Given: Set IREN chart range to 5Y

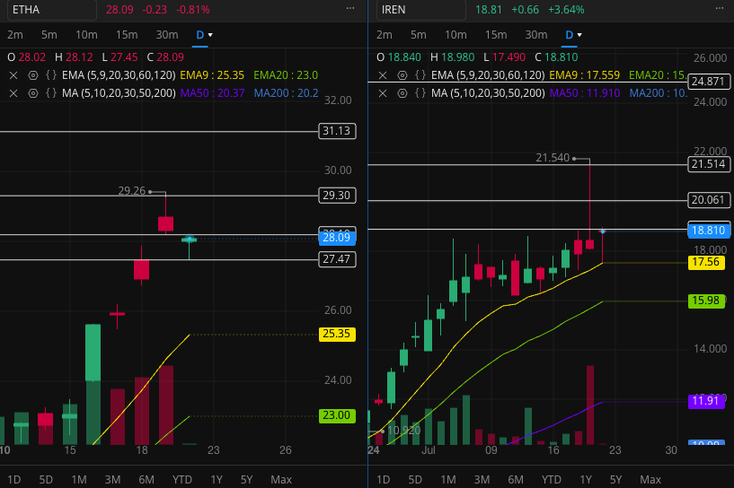Looking at the screenshot, I should point(616,480).
